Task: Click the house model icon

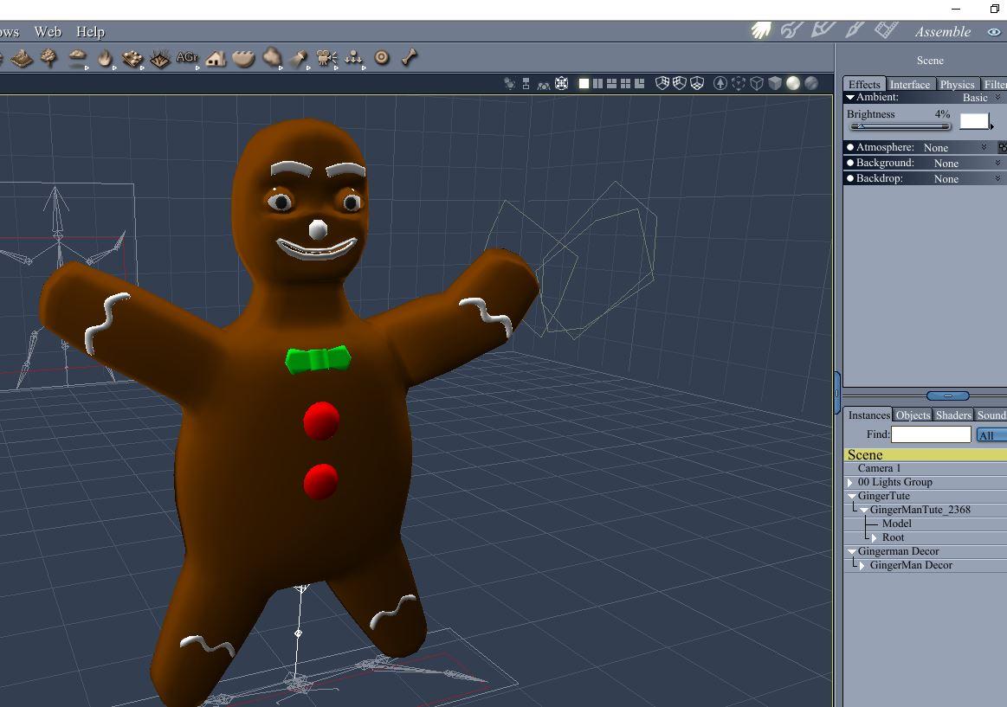Action: point(216,58)
